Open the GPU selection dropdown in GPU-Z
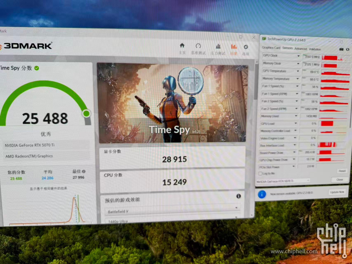Viewport: 352px width, 264px height. [x=283, y=181]
